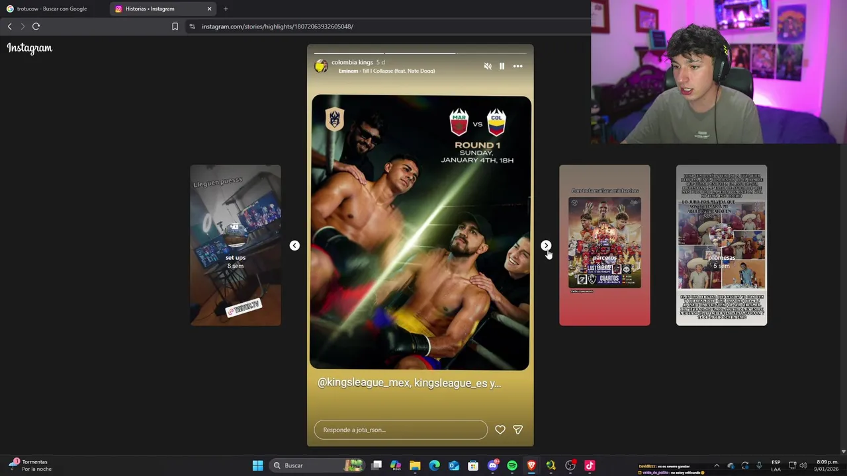Go to the next story arrow
Screen dimensions: 847x476
click(x=546, y=245)
